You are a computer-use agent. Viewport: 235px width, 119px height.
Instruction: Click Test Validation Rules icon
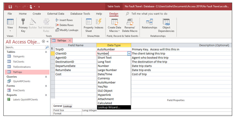tap(46, 22)
